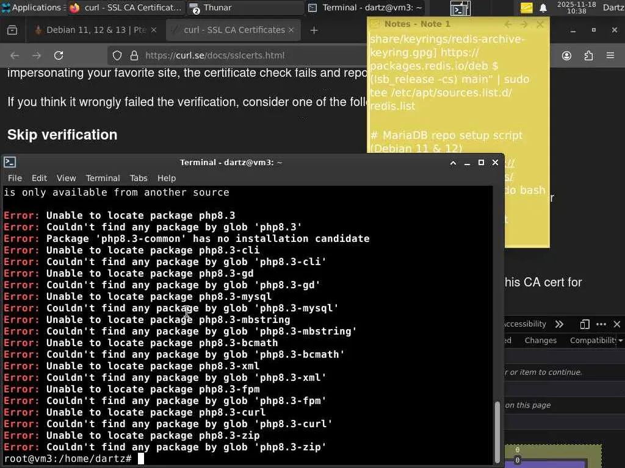
Task: Open the terminal Edit menu
Action: 39,178
